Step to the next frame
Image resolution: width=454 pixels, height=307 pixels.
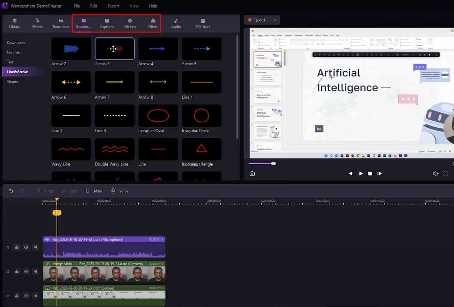[x=379, y=173]
